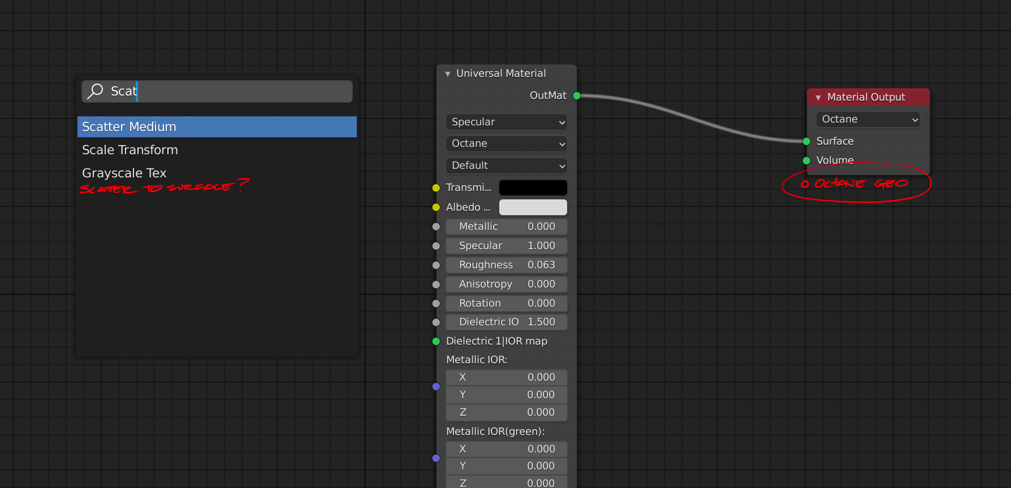The height and width of the screenshot is (488, 1011).
Task: Open the Octane dropdown in Universal Material
Action: [507, 143]
